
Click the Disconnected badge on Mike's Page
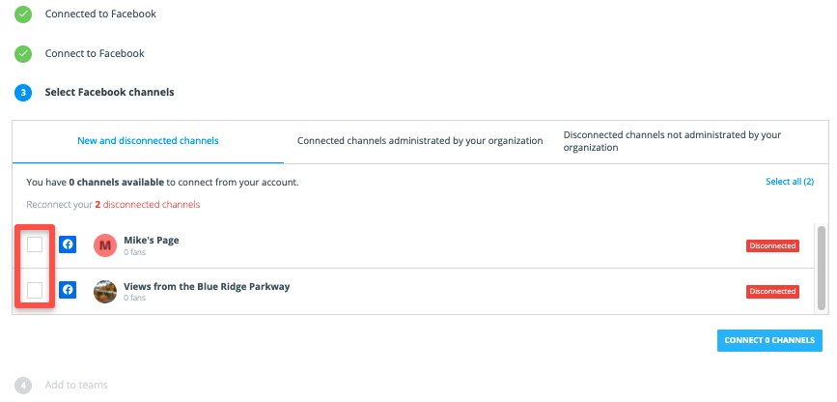(x=772, y=245)
